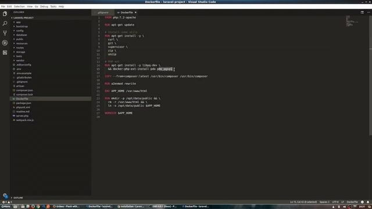Click the LF end-of-line selector
Viewport: 372px width, 209px height.
(x=342, y=202)
